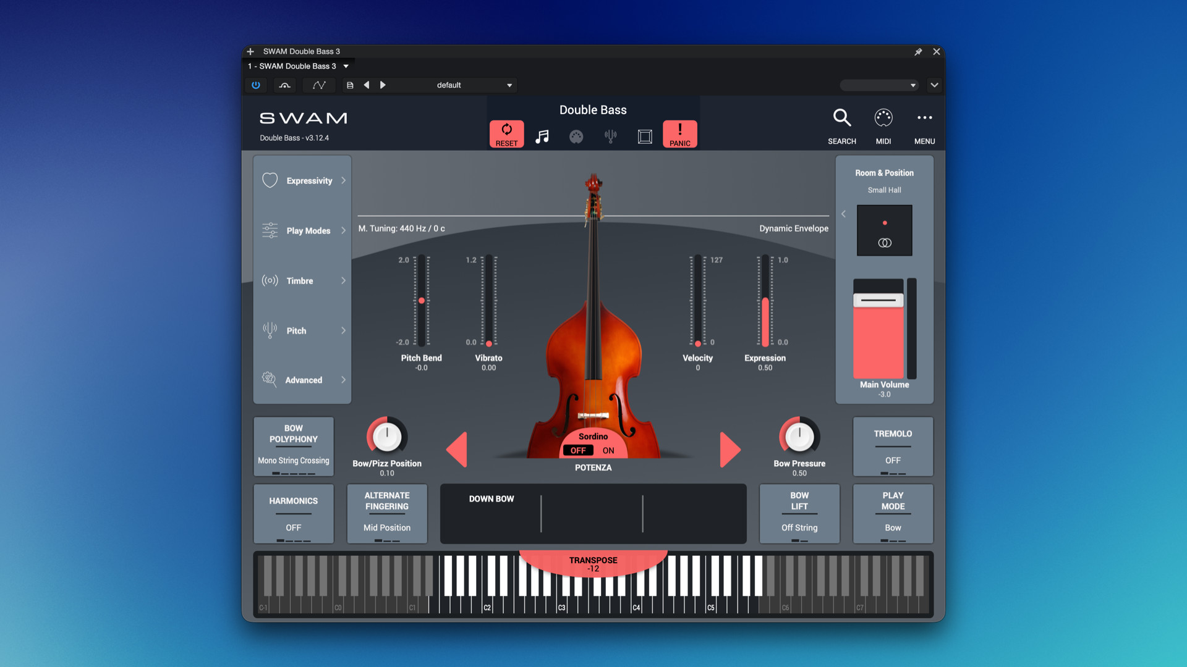Image resolution: width=1187 pixels, height=667 pixels.
Task: Open the MIDI mapping icon
Action: click(883, 117)
